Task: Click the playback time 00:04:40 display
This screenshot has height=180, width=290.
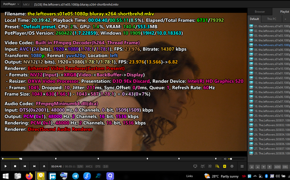Action: tap(56, 166)
